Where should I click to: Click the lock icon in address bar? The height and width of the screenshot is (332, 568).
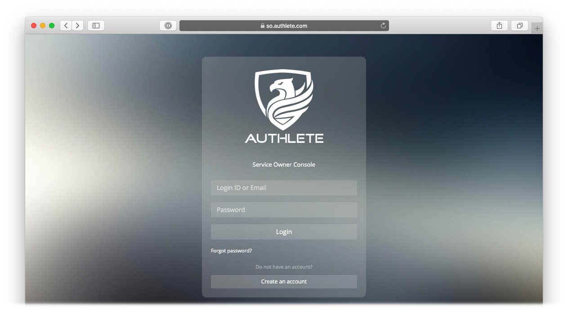(x=263, y=26)
